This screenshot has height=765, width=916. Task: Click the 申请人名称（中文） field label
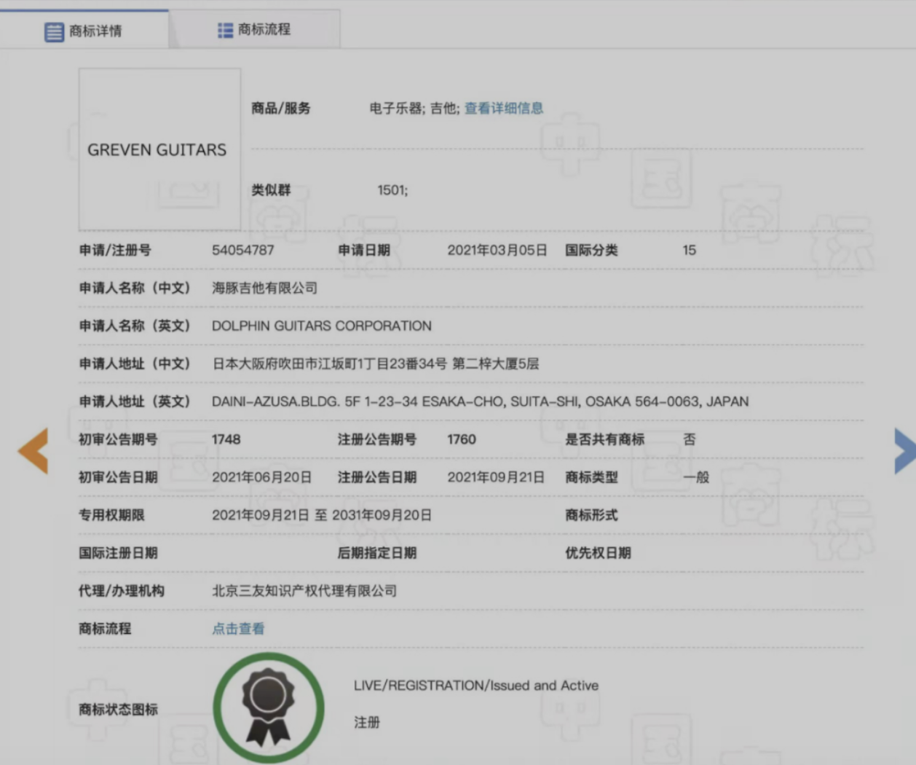(x=135, y=289)
